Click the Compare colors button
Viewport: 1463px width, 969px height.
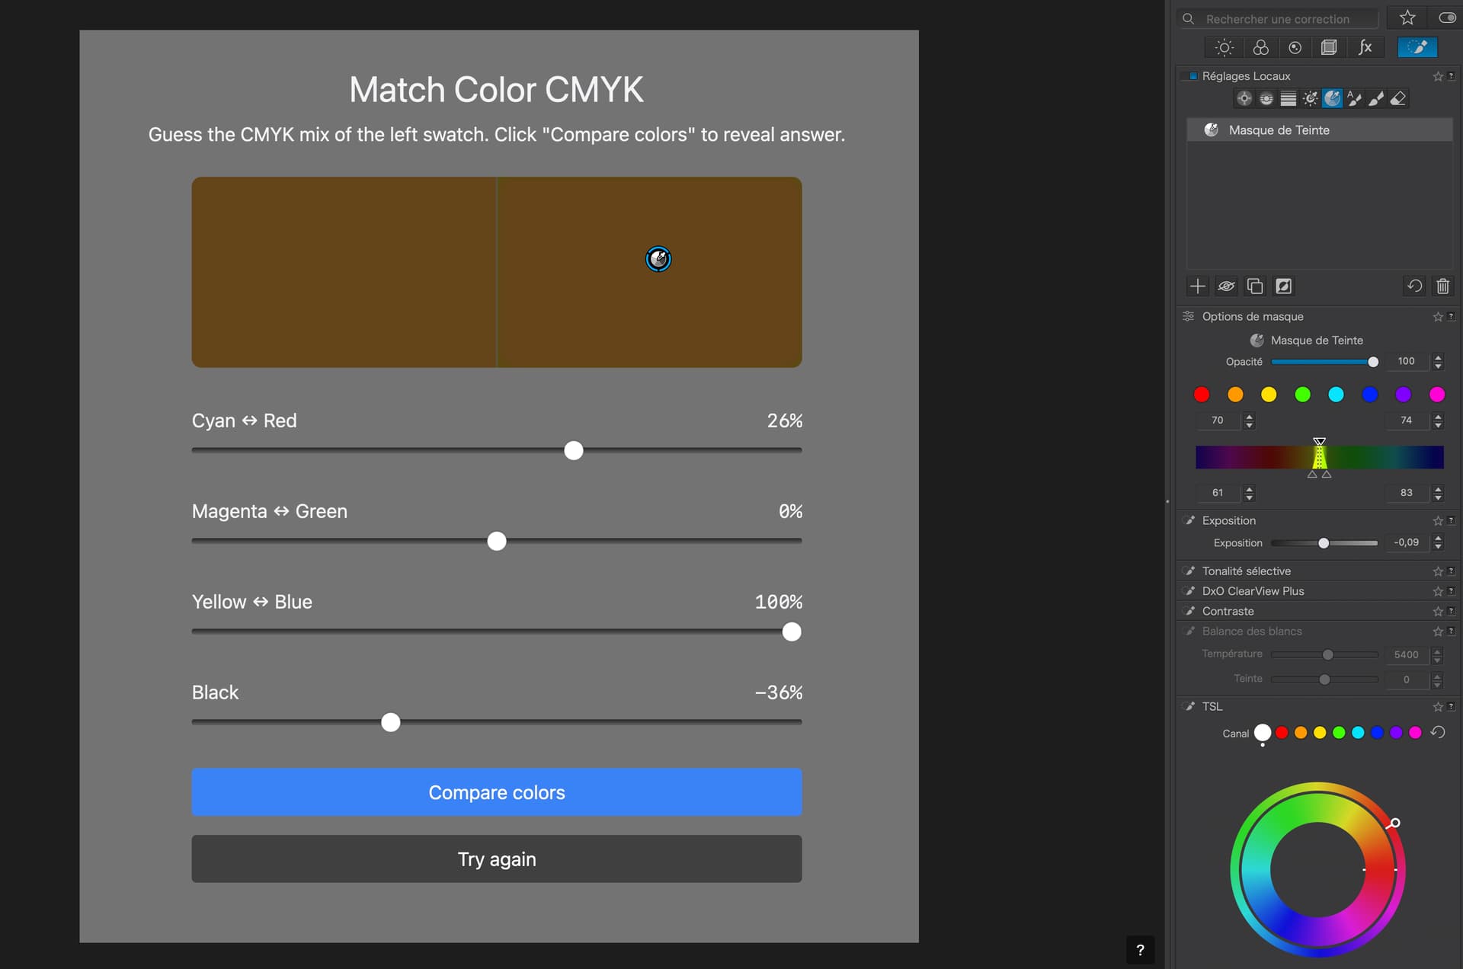tap(497, 792)
